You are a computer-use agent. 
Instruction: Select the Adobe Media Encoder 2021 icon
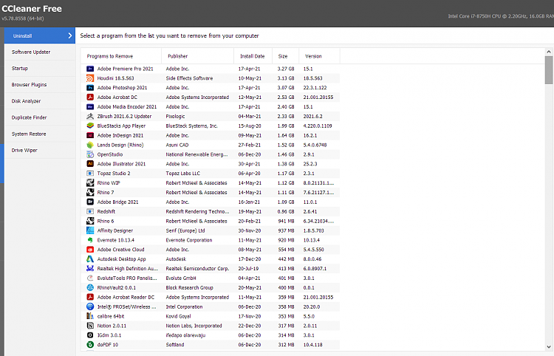[90, 106]
